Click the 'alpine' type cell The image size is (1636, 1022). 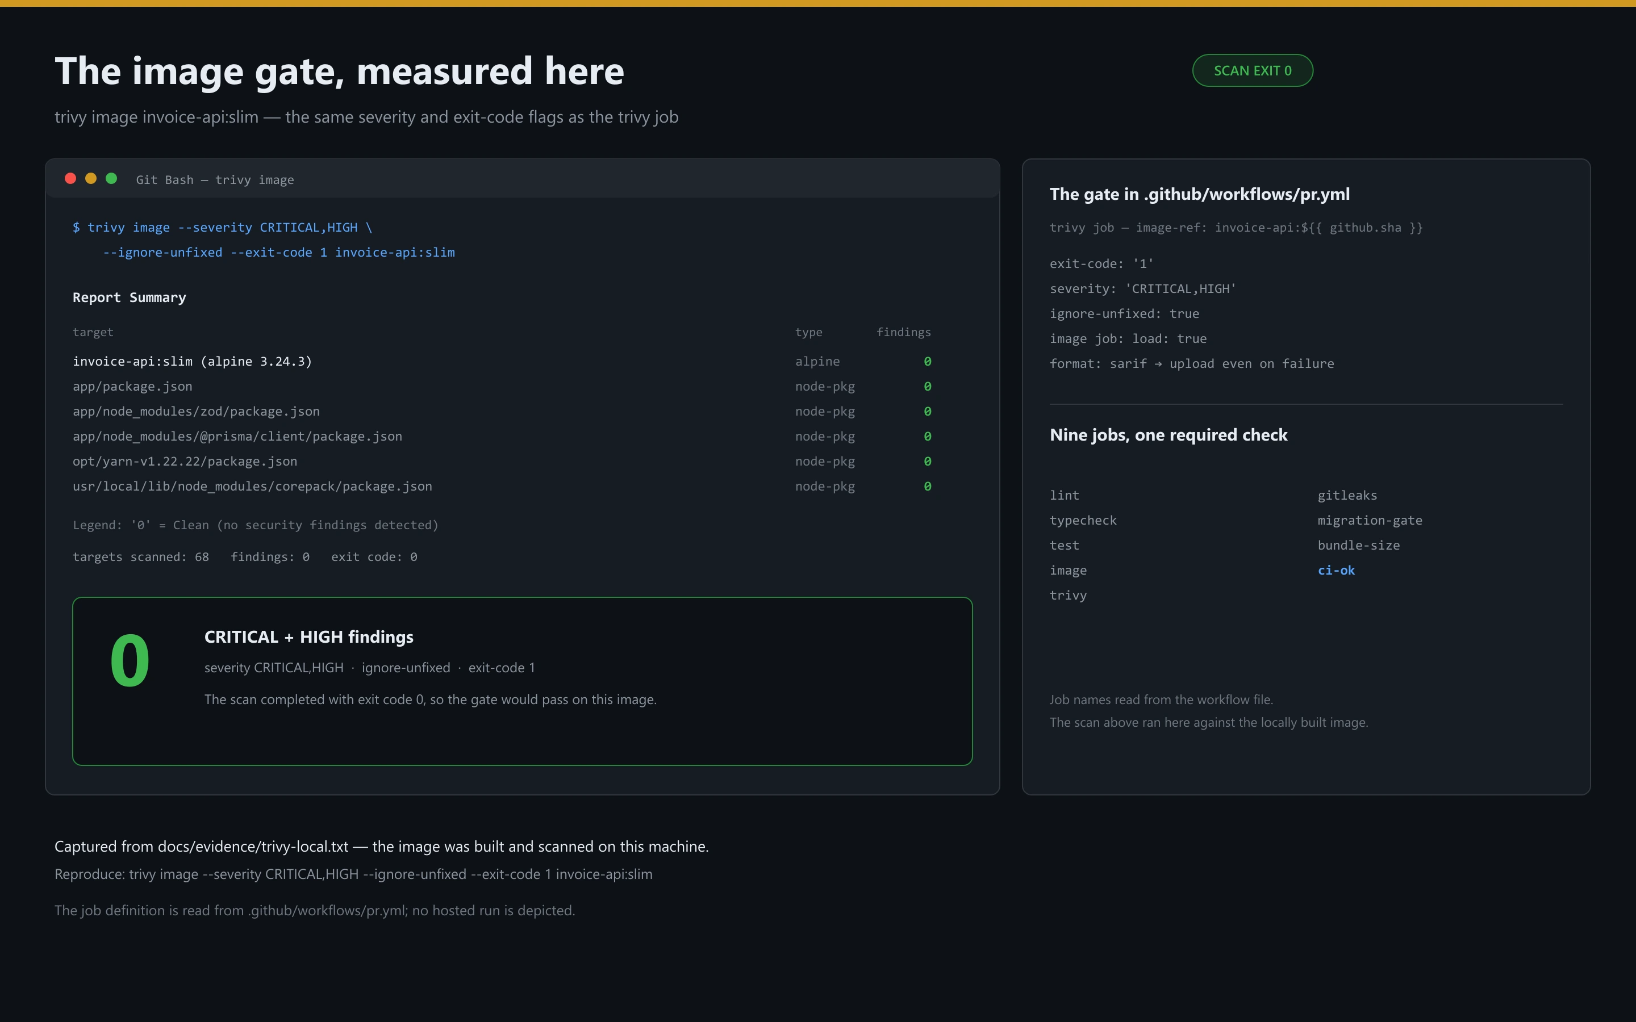(x=817, y=362)
